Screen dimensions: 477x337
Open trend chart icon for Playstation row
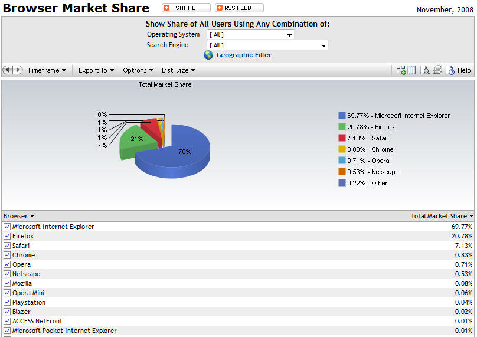7,302
